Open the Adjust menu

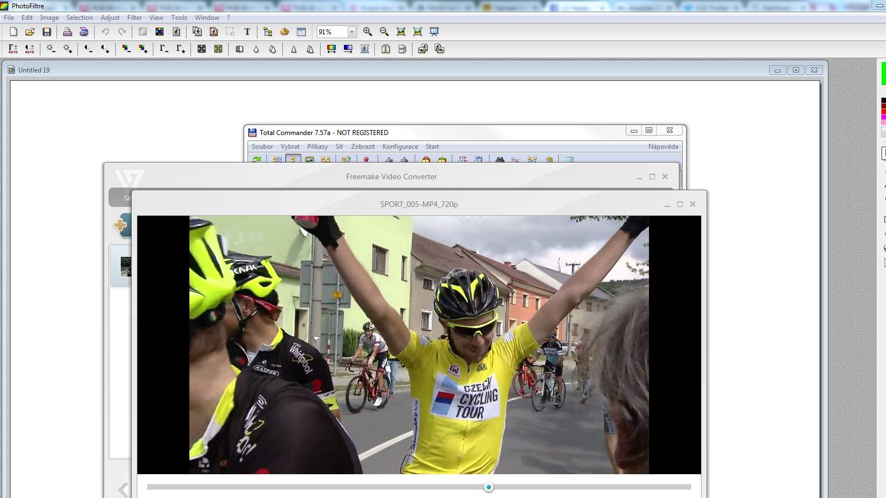(x=110, y=18)
